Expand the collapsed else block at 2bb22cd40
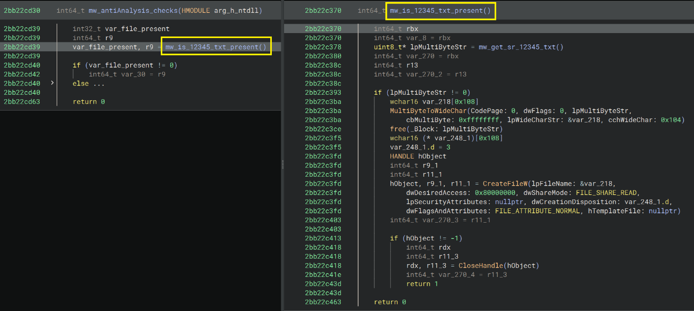The width and height of the screenshot is (694, 311). [x=52, y=83]
